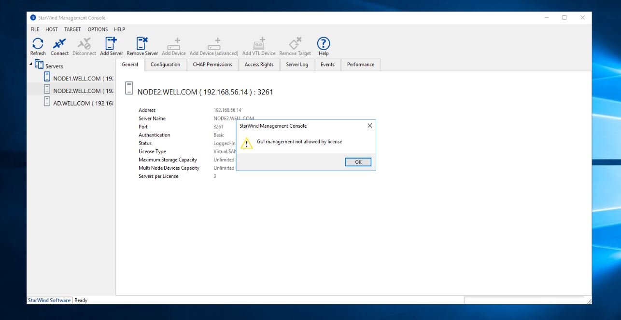The height and width of the screenshot is (320, 621).
Task: Select AD.WELL.COM in server tree
Action: point(79,103)
